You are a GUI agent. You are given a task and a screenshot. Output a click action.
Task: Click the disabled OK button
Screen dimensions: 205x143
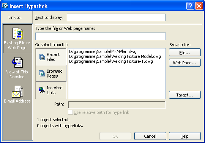click(115, 136)
